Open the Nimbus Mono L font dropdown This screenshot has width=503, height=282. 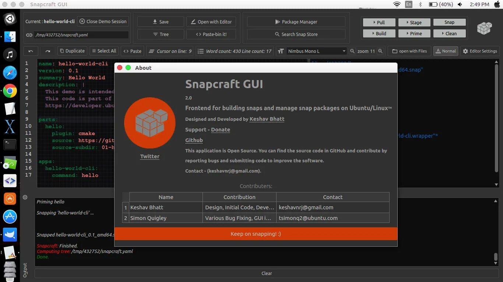[316, 51]
